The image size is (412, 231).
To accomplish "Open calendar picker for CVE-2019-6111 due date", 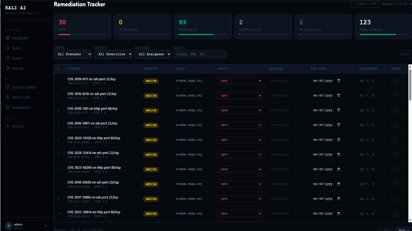I will [339, 81].
